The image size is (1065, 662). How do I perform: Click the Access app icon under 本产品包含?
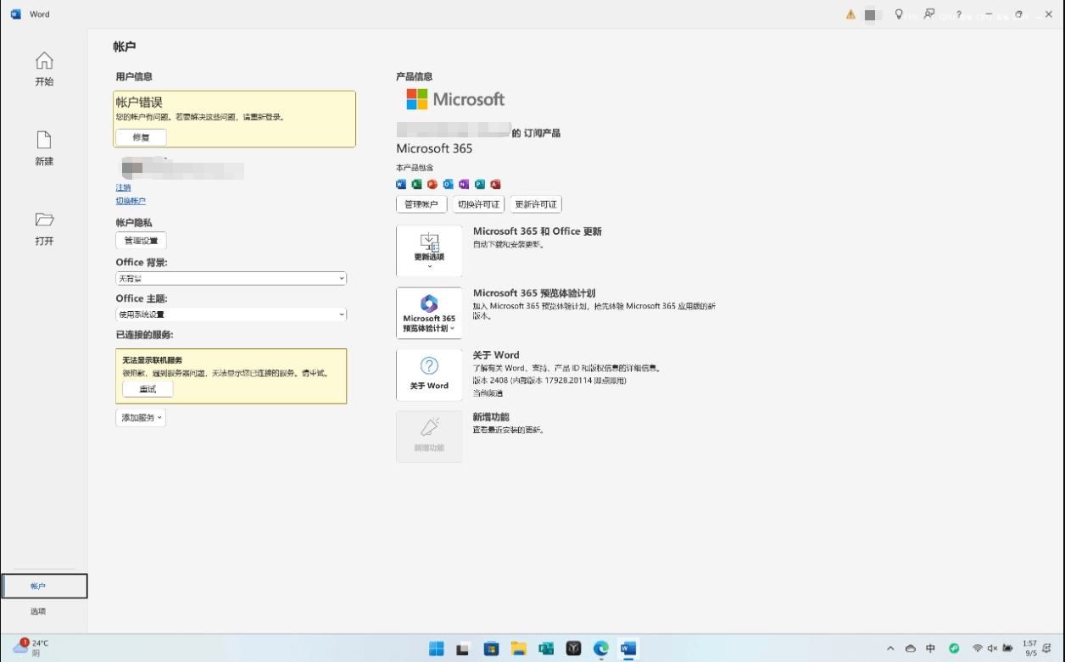coord(495,184)
